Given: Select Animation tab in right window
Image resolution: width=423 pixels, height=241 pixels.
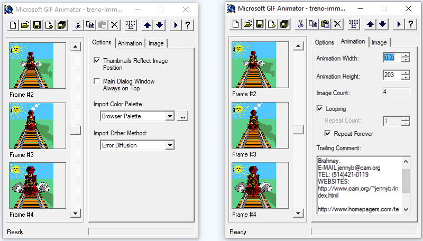Looking at the screenshot, I should point(353,42).
